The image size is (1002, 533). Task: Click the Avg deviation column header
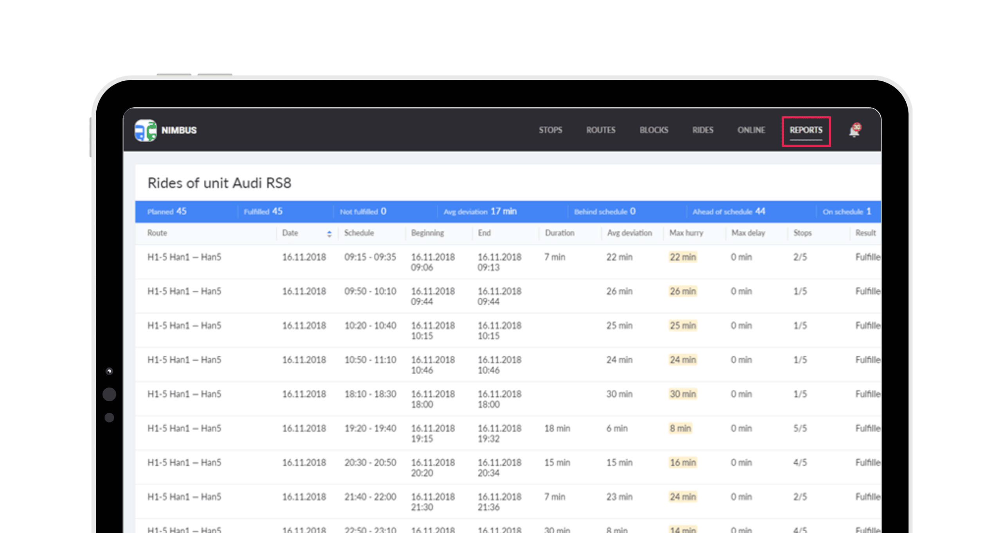(x=629, y=233)
